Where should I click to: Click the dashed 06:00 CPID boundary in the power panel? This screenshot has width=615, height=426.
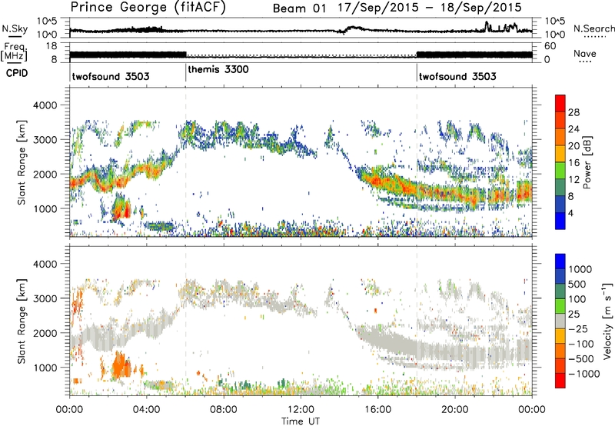(185, 162)
